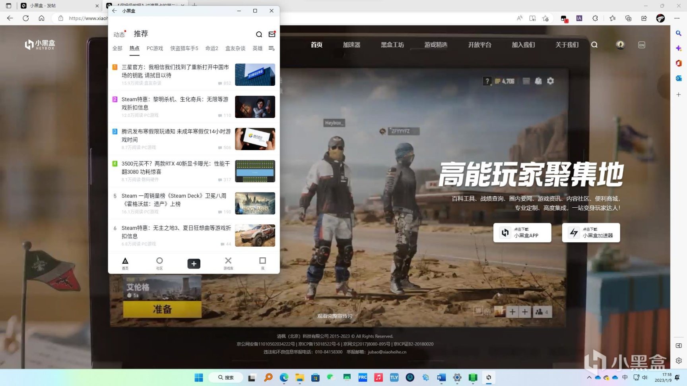Refresh the page in Edge
The image size is (687, 386).
pos(26,18)
